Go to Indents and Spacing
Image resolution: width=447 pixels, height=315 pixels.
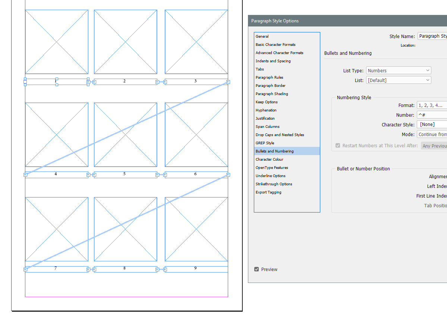tap(287, 61)
